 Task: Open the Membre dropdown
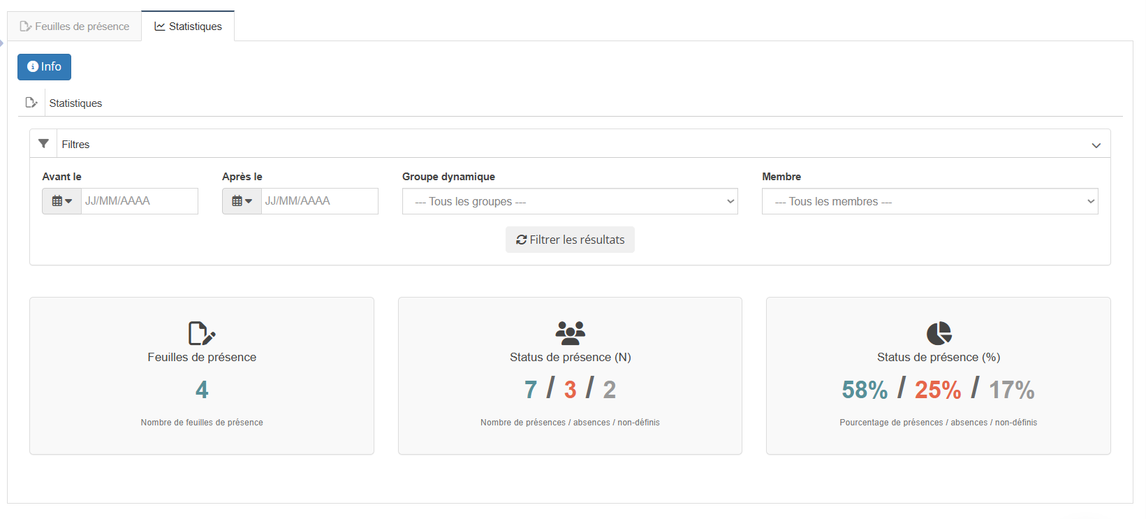click(930, 201)
